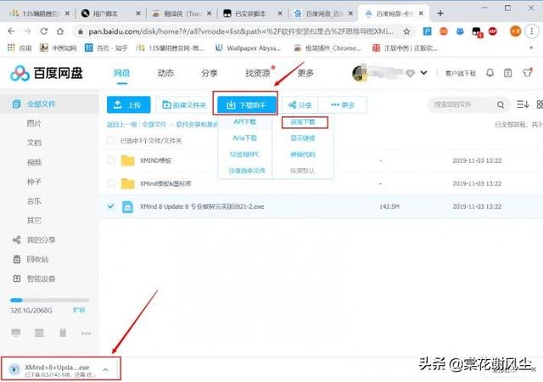Select 全部文件 in the sidebar
The width and height of the screenshot is (543, 382).
point(41,104)
